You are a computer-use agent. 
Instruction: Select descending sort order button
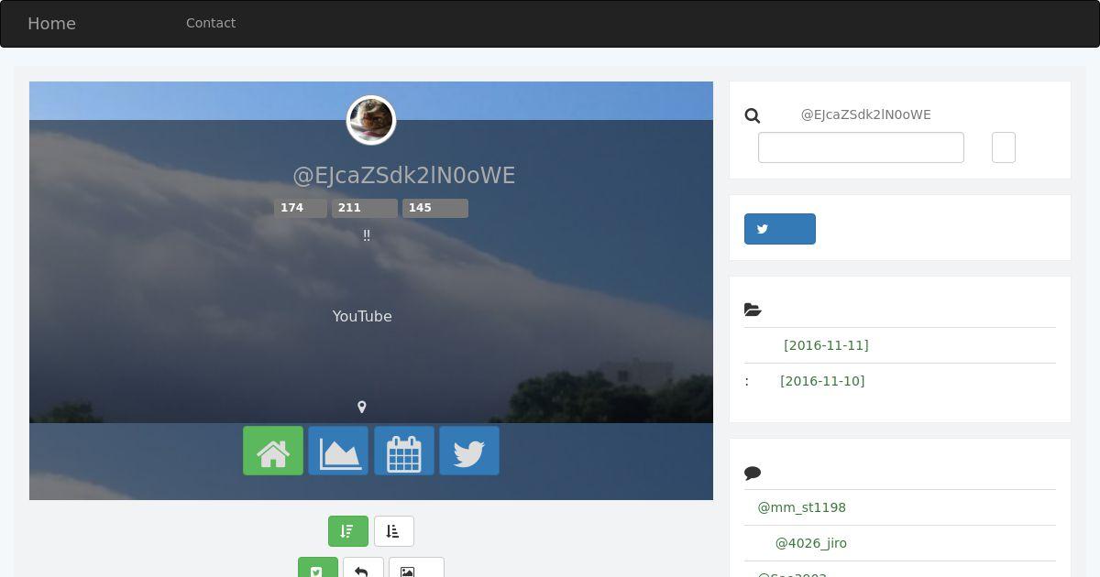coord(348,531)
